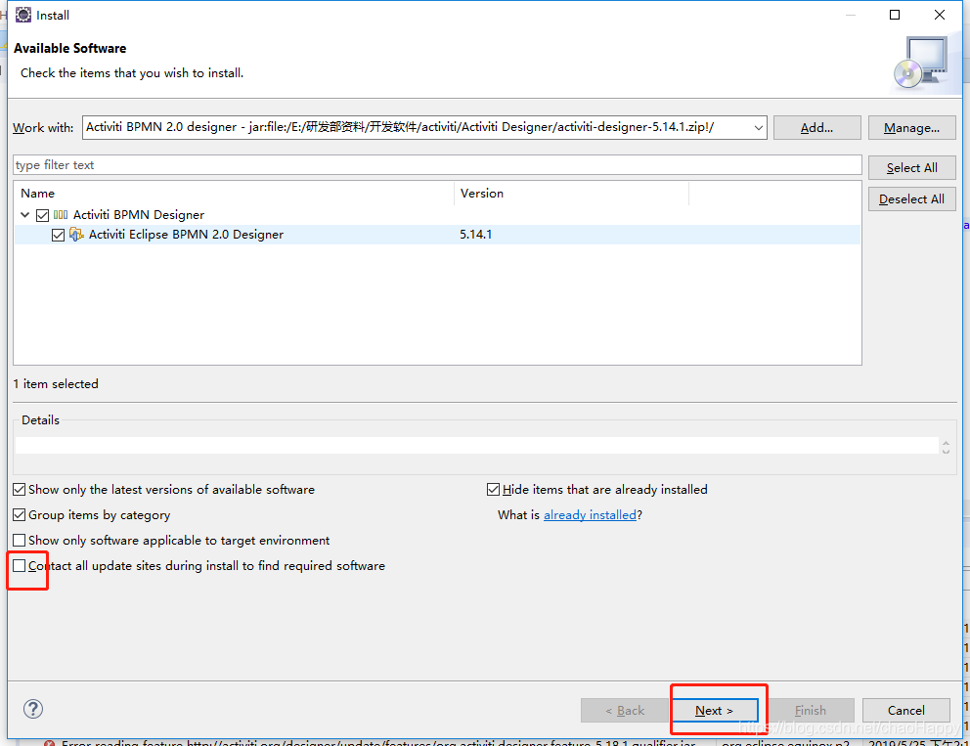Uncheck Activiti Eclipse BPMN 2.0 Designer checkbox
Viewport: 970px width, 746px height.
58,235
